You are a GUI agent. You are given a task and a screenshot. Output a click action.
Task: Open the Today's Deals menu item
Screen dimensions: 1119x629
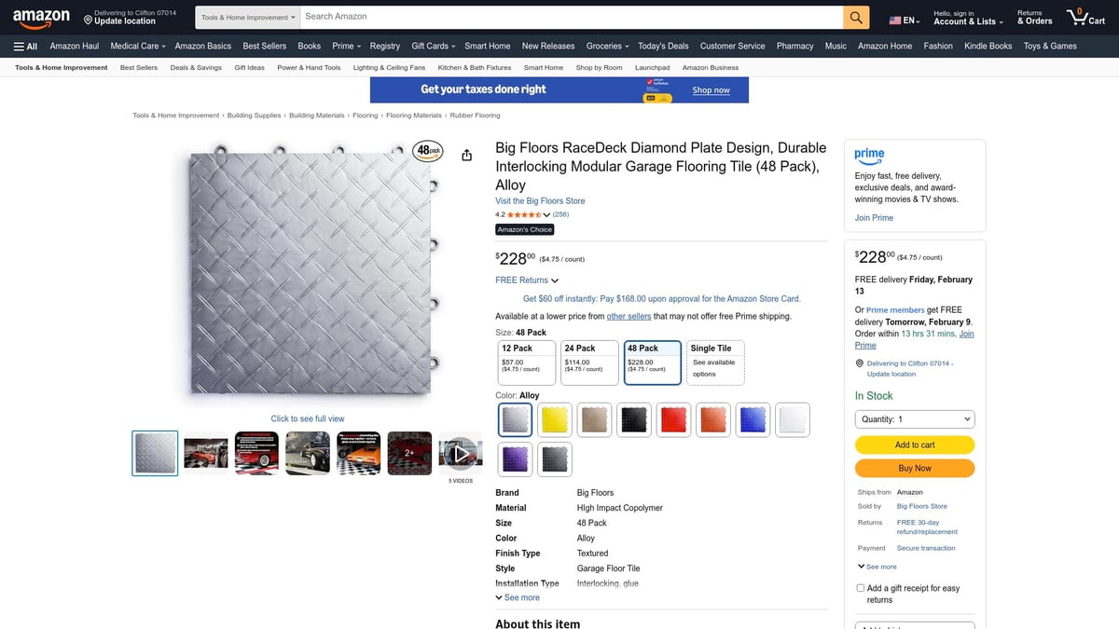[x=662, y=45]
